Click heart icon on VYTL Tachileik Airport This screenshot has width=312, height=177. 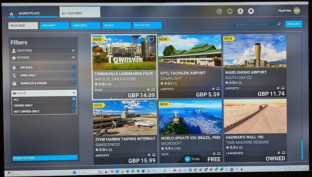click(x=216, y=39)
